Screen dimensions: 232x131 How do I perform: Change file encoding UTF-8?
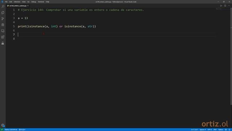pyautogui.click(x=210, y=130)
